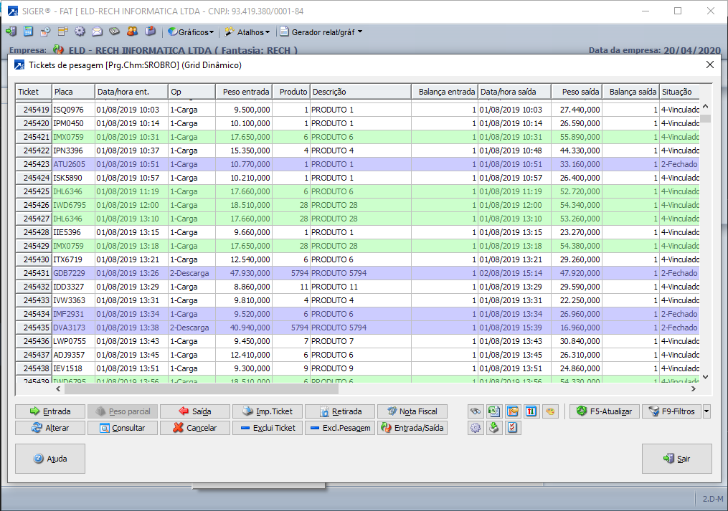Click the Nota Fiscal button
The image size is (728, 511).
click(x=412, y=411)
